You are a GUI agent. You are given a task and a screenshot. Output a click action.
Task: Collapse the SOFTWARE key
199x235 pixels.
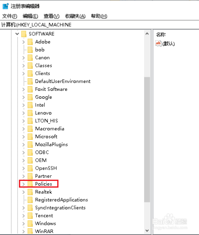(17, 34)
